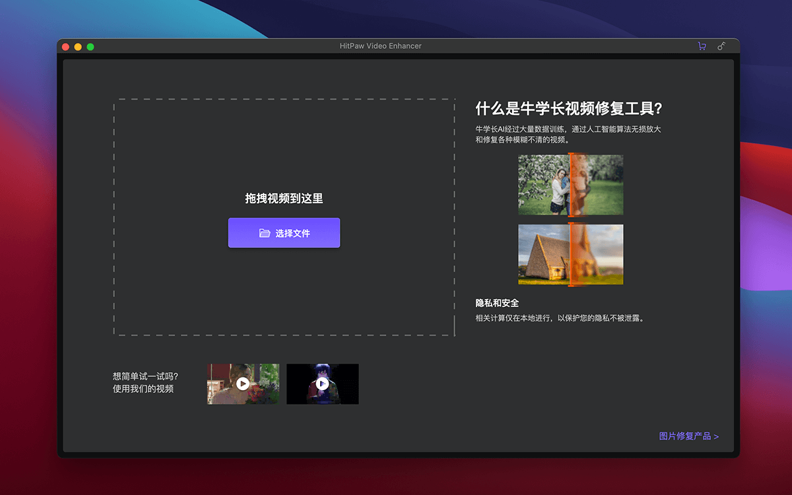The image size is (792, 495).
Task: Click the 隐私和安全 heading
Action: 497,303
